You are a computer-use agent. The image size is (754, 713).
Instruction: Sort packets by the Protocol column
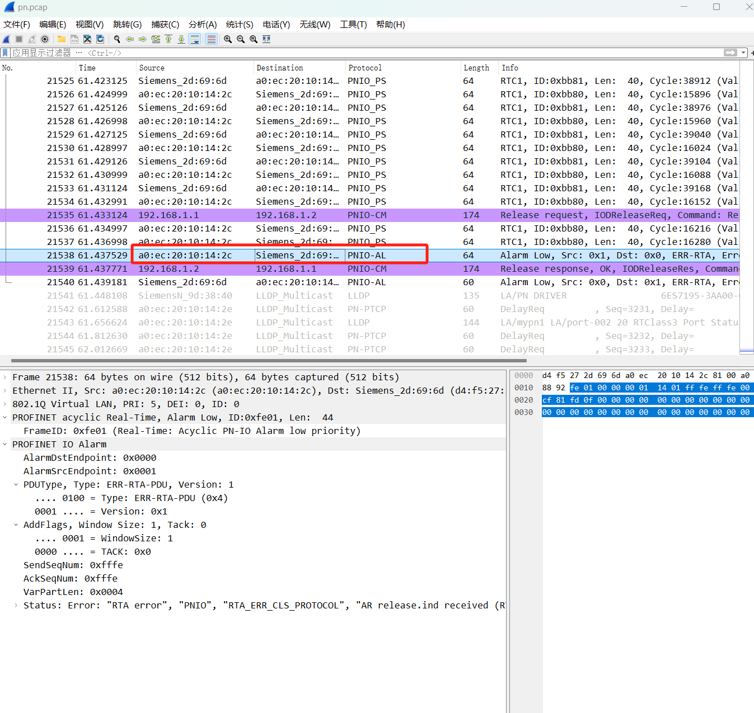click(x=404, y=68)
